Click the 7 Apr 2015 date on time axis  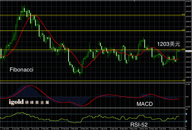104,129
